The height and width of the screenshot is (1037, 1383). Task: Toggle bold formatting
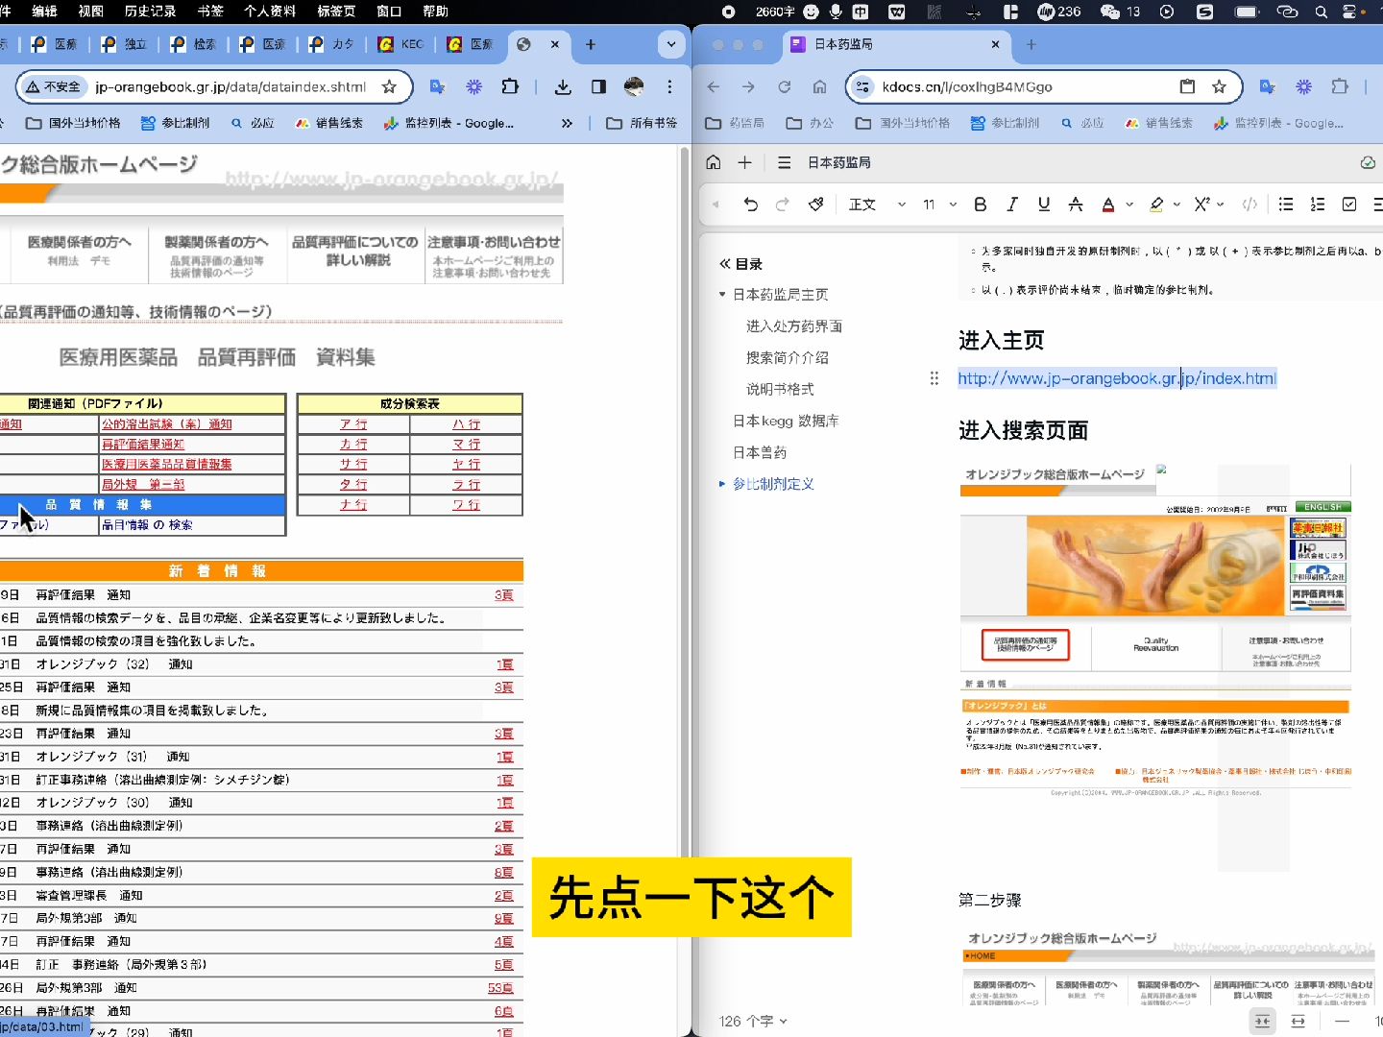[980, 204]
